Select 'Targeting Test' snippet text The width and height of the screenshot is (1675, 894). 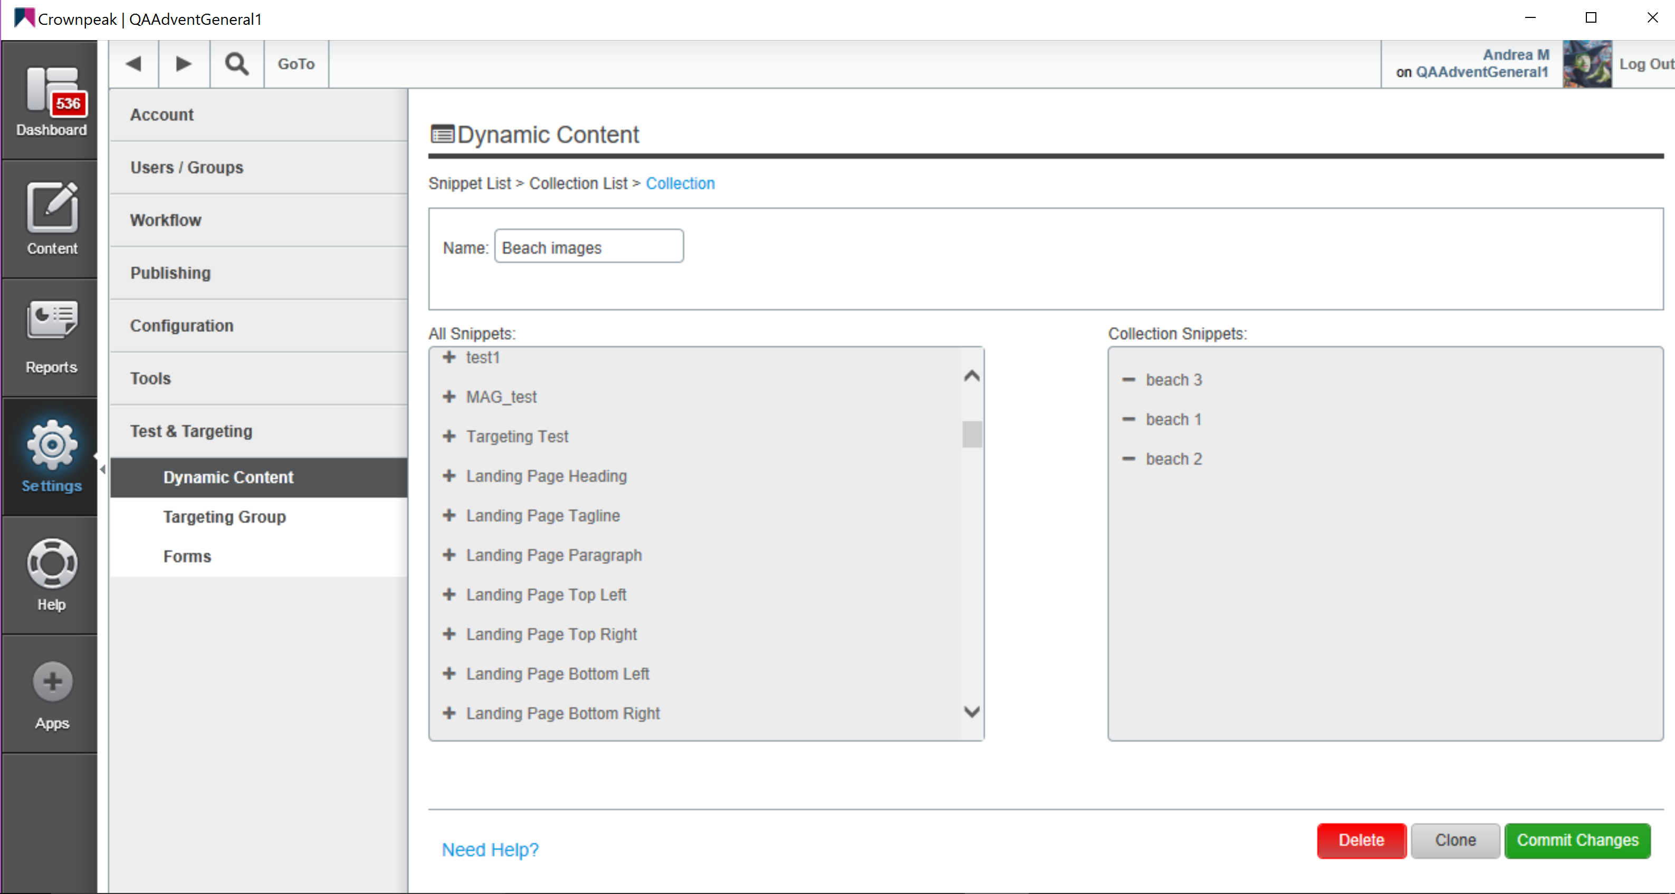(x=517, y=436)
